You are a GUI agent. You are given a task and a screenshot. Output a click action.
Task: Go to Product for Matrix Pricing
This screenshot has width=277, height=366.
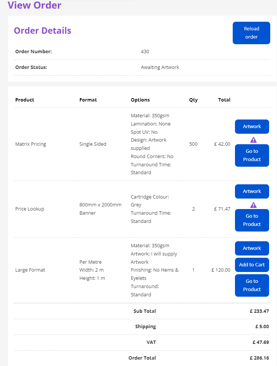click(252, 155)
